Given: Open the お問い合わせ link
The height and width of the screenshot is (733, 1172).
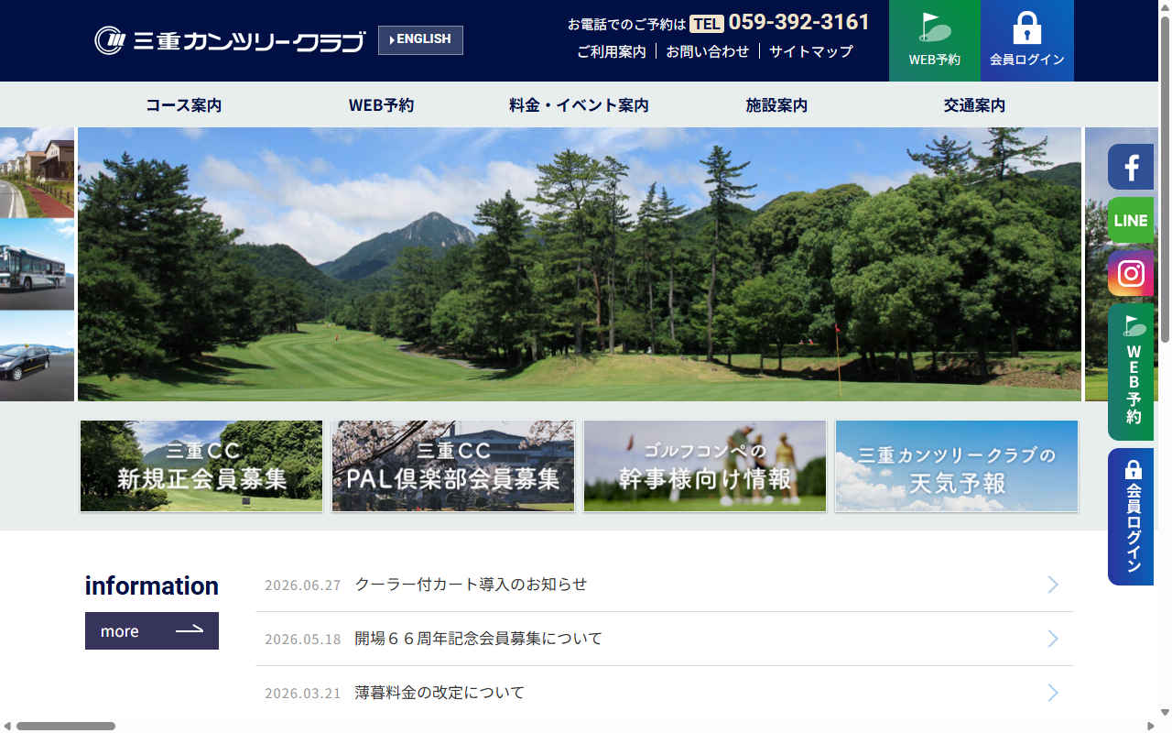Looking at the screenshot, I should (x=707, y=51).
